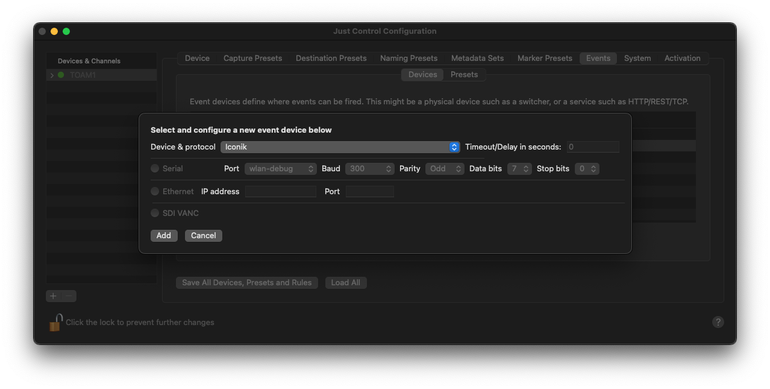This screenshot has height=389, width=770.
Task: Switch to the Destination Presets tab
Action: click(x=331, y=59)
